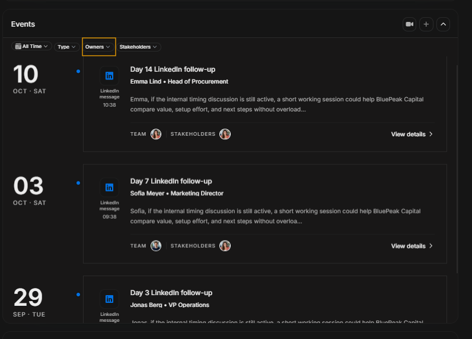Open the All Time date filter
The image size is (472, 339).
point(31,46)
